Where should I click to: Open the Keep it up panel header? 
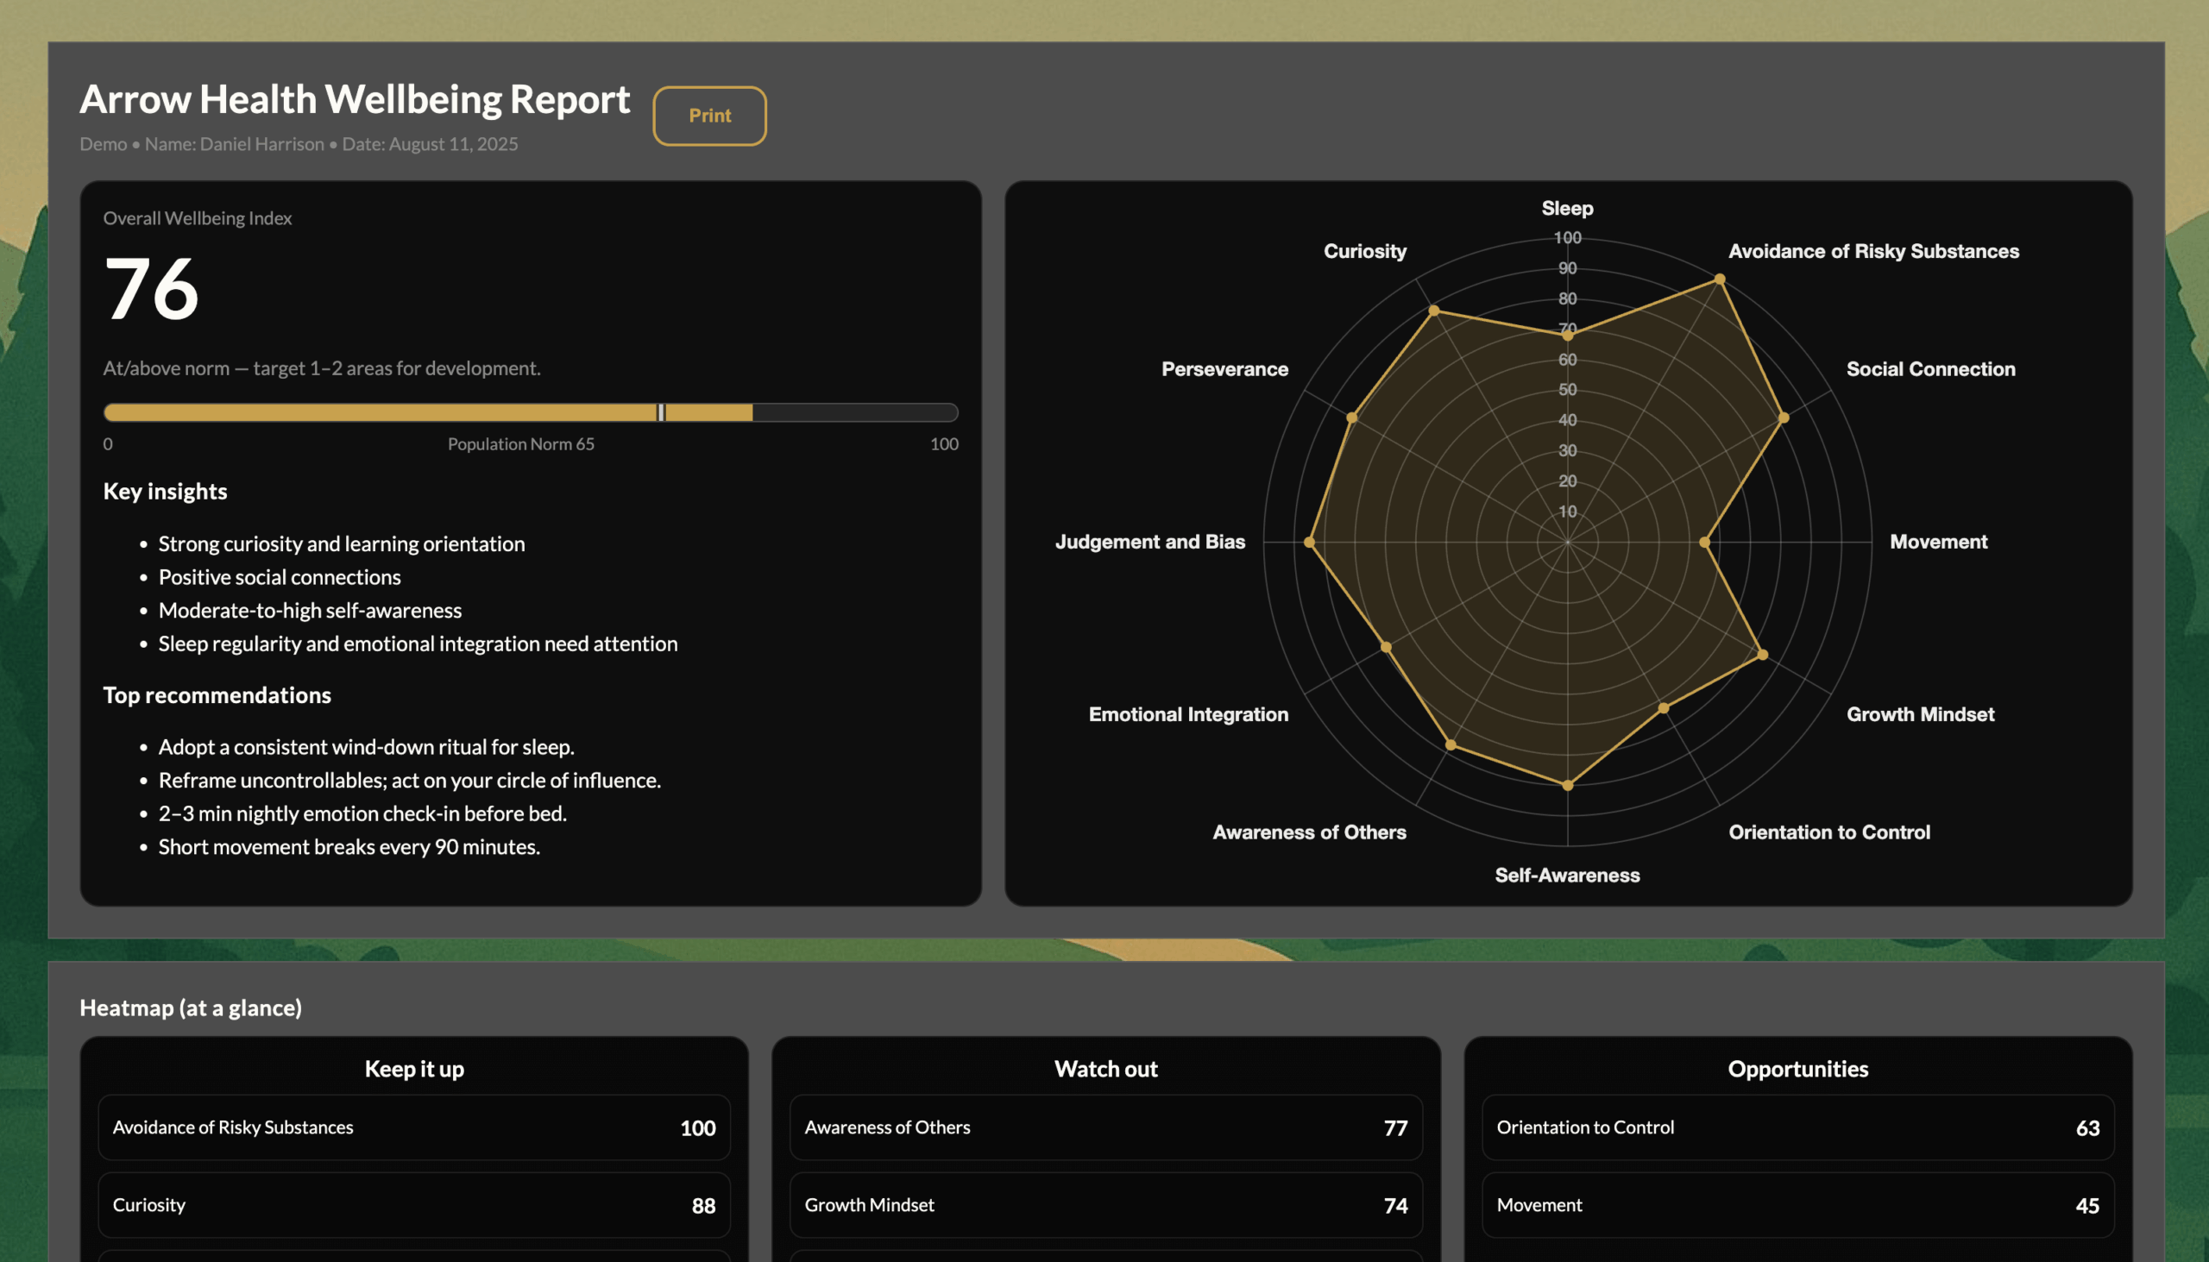(413, 1068)
